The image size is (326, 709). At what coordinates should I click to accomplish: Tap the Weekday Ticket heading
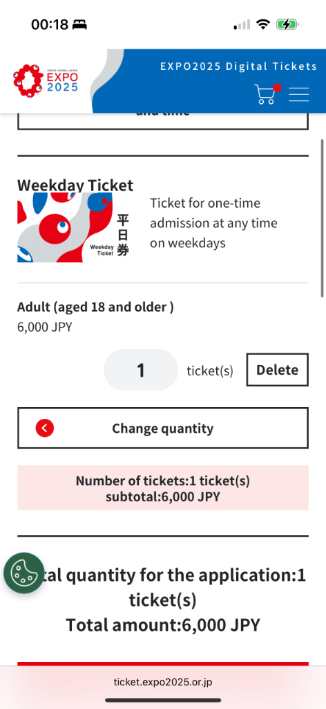pyautogui.click(x=75, y=185)
